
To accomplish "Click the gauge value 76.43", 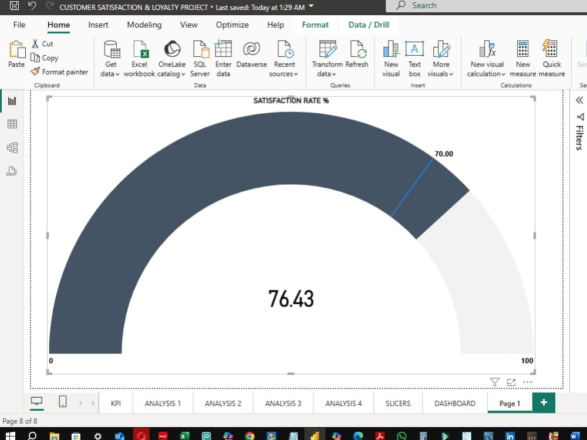I will point(291,299).
